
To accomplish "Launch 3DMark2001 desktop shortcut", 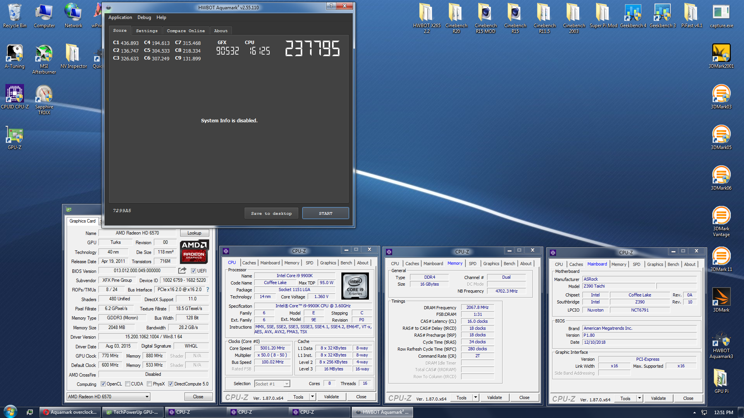I will point(721,56).
